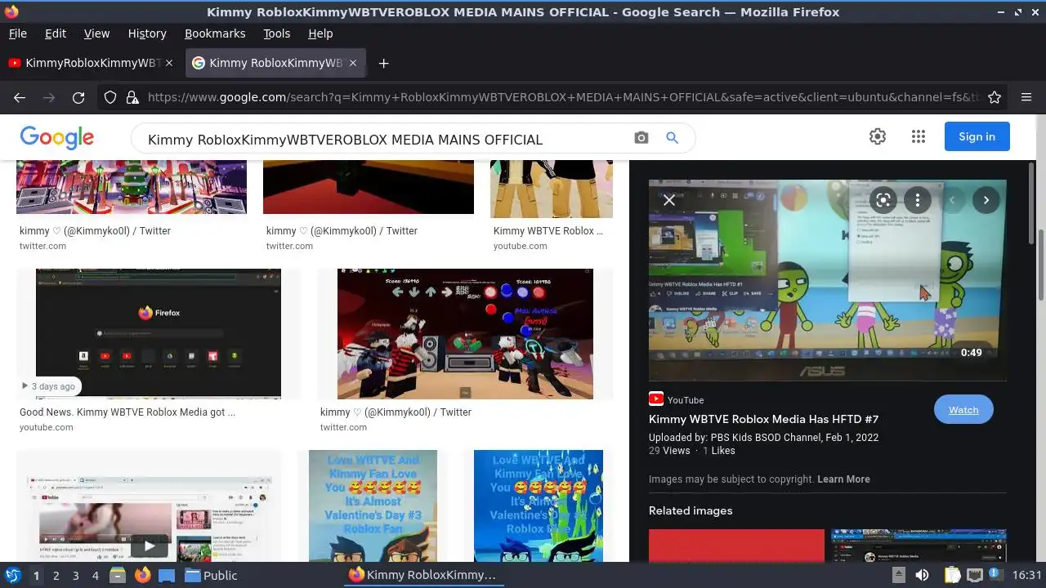
Task: Open 'Good News. Kimmy WBTVE Roblox Media got' result
Action: [127, 412]
